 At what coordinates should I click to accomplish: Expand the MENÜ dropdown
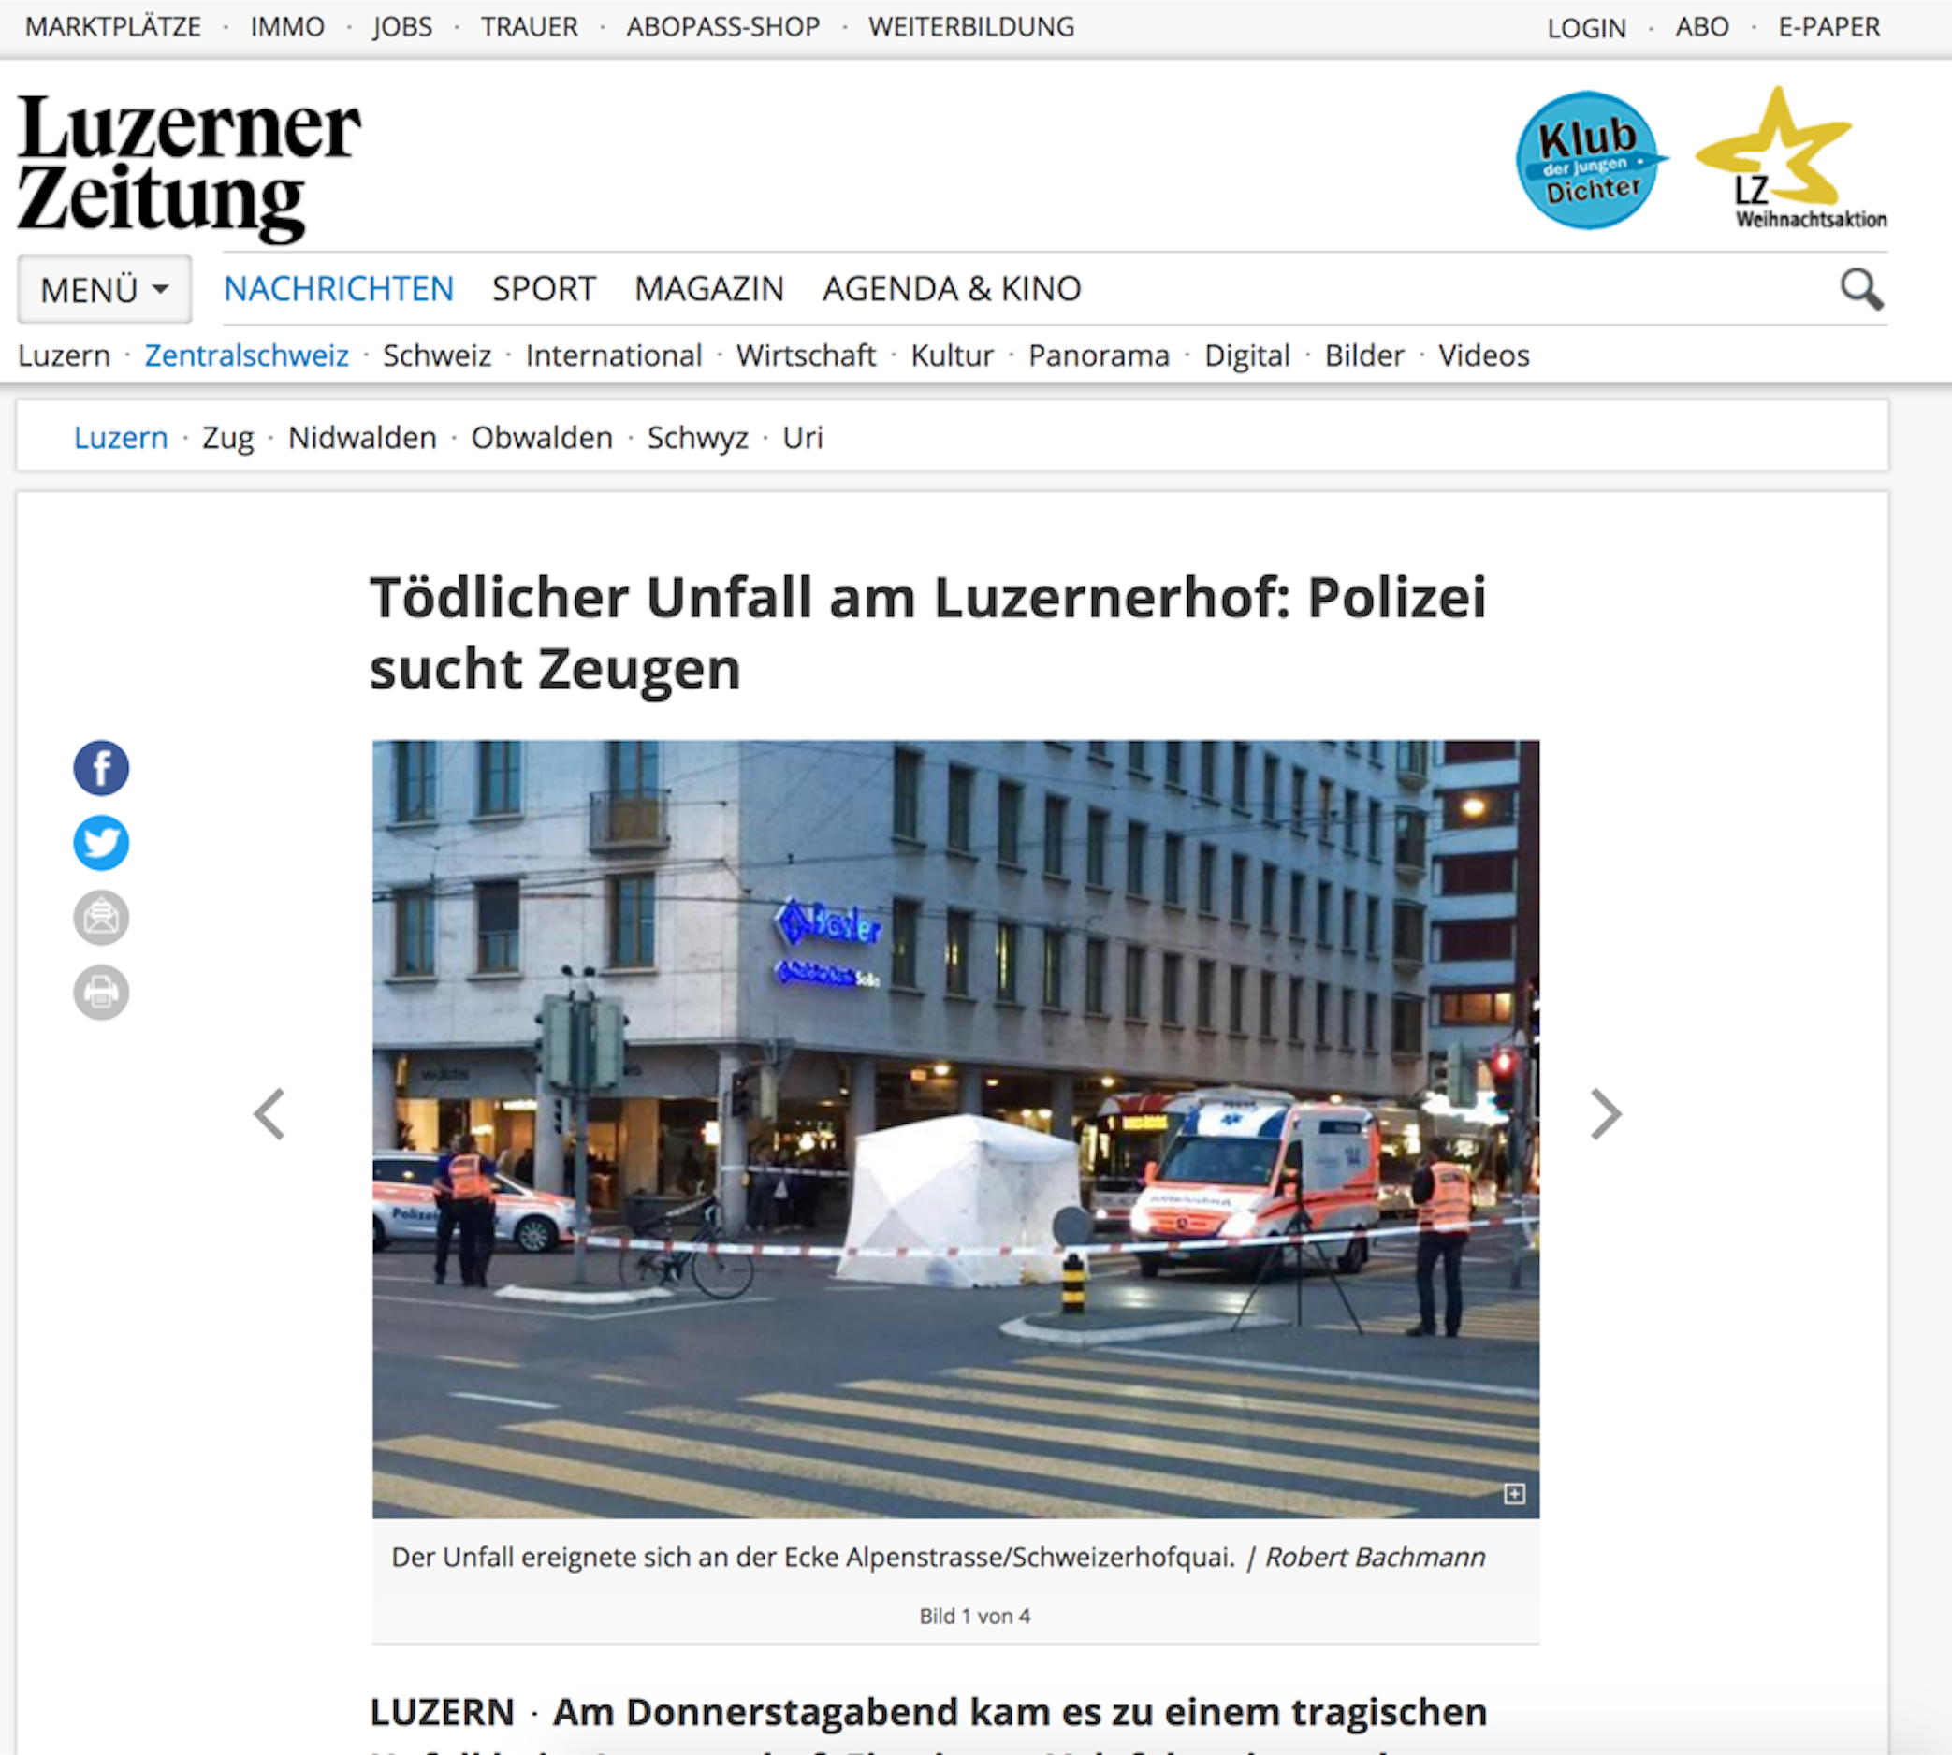tap(104, 289)
